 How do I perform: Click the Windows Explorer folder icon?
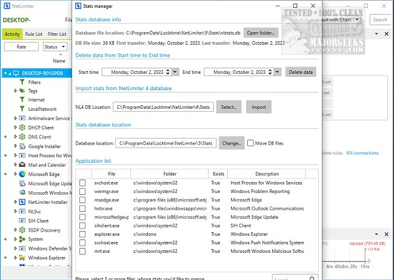pyautogui.click(x=22, y=258)
